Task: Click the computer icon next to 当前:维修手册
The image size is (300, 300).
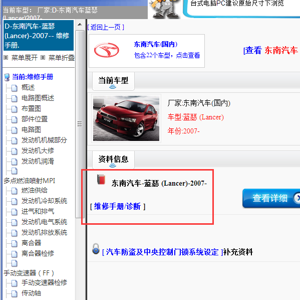Action: click(7, 77)
